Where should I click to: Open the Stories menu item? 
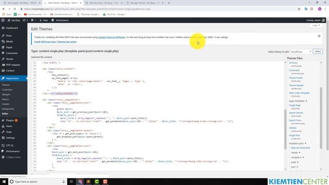pyautogui.click(x=10, y=59)
